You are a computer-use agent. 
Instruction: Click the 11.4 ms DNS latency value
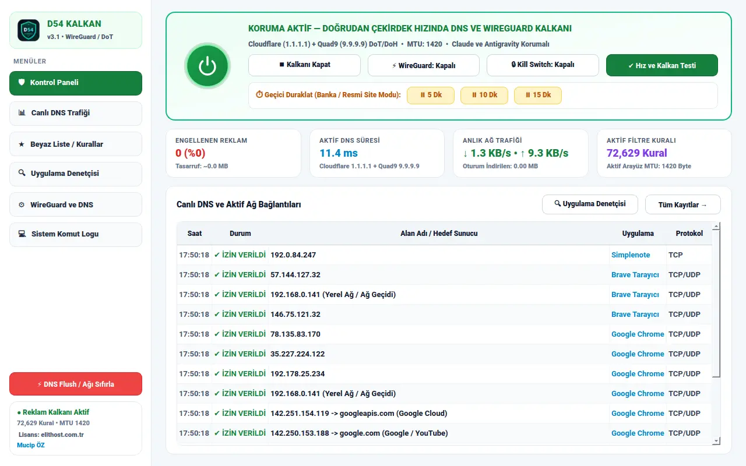click(x=339, y=153)
